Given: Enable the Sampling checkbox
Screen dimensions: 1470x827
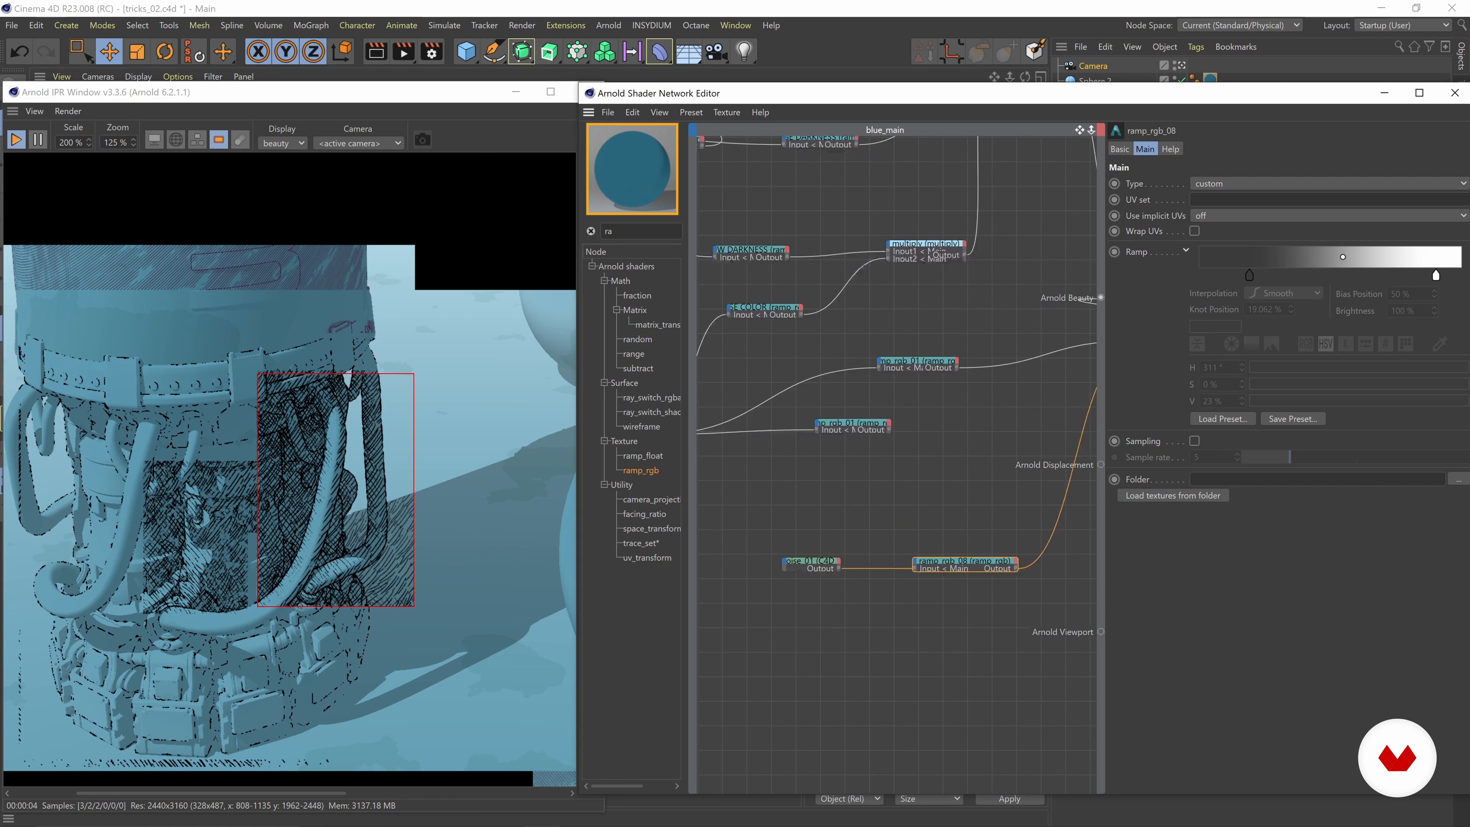Looking at the screenshot, I should 1194,441.
